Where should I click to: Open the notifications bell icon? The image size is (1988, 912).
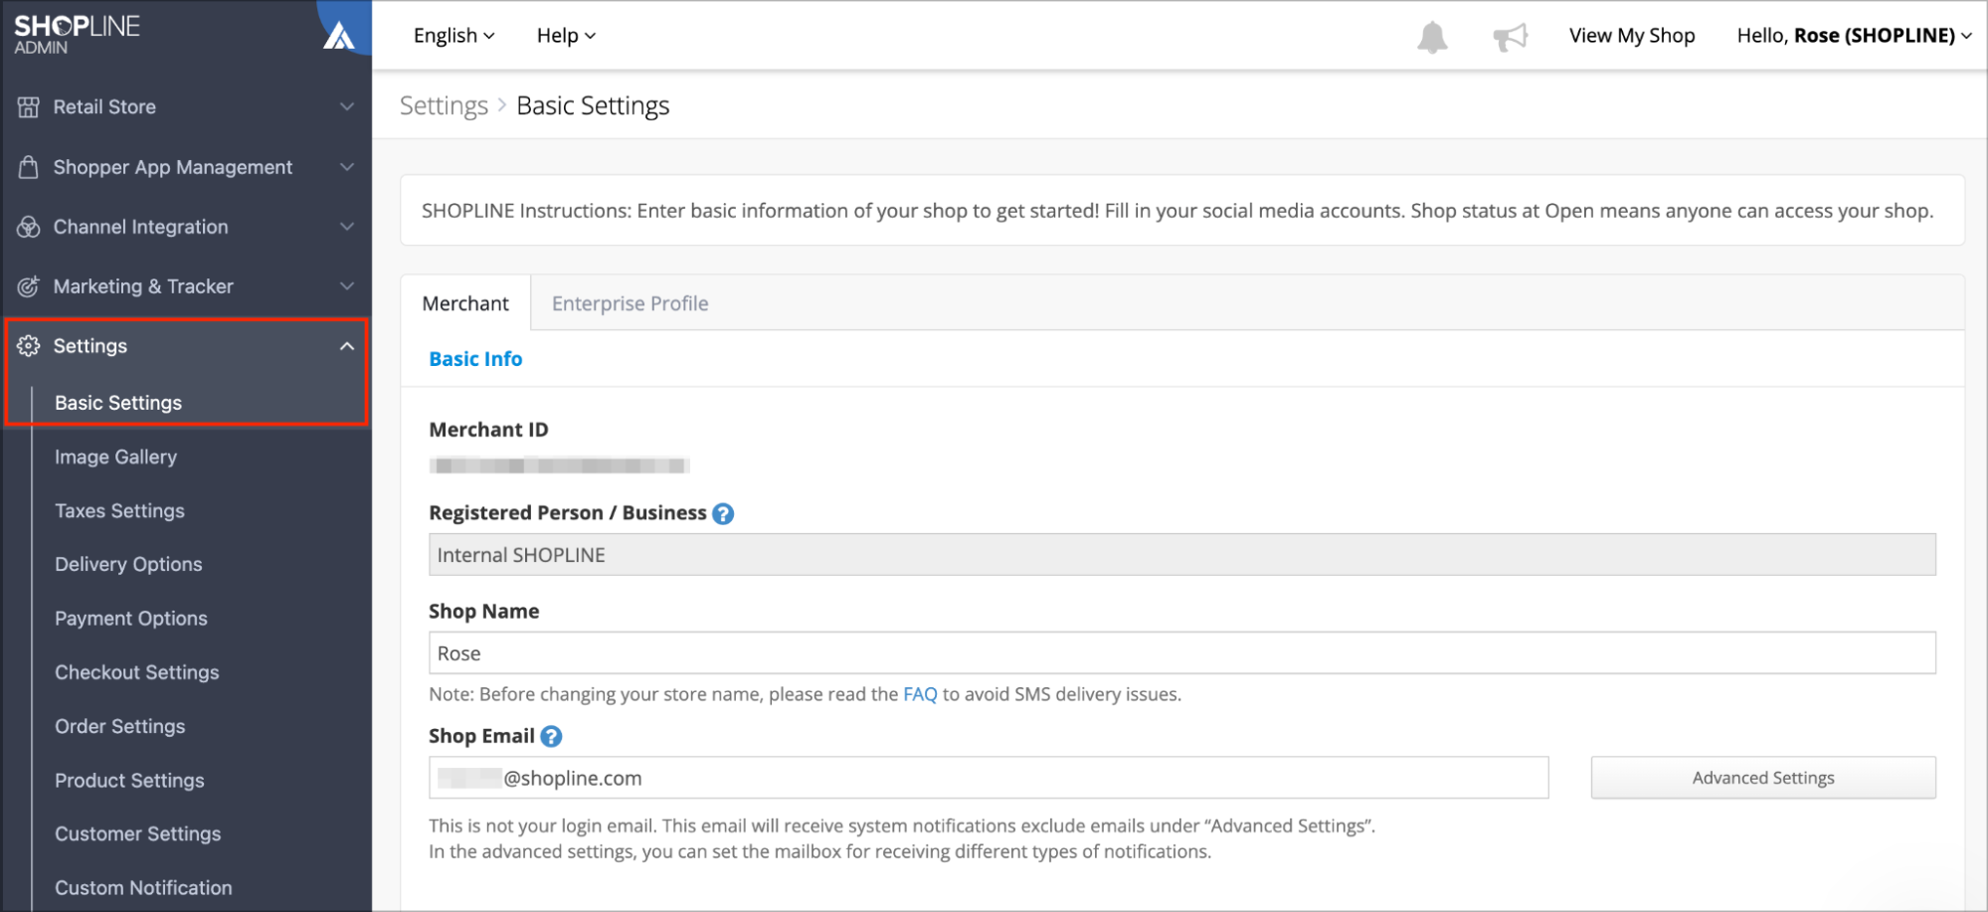point(1432,37)
